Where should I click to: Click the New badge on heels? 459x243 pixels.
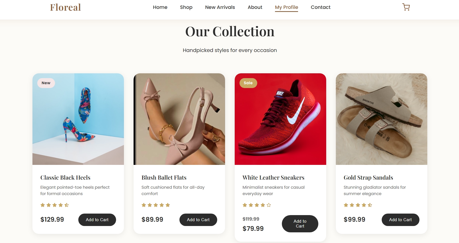click(46, 83)
